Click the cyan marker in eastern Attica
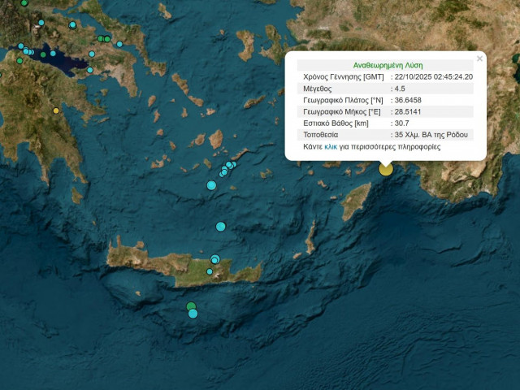Viewport: 520px width, 390px height. 119,45
